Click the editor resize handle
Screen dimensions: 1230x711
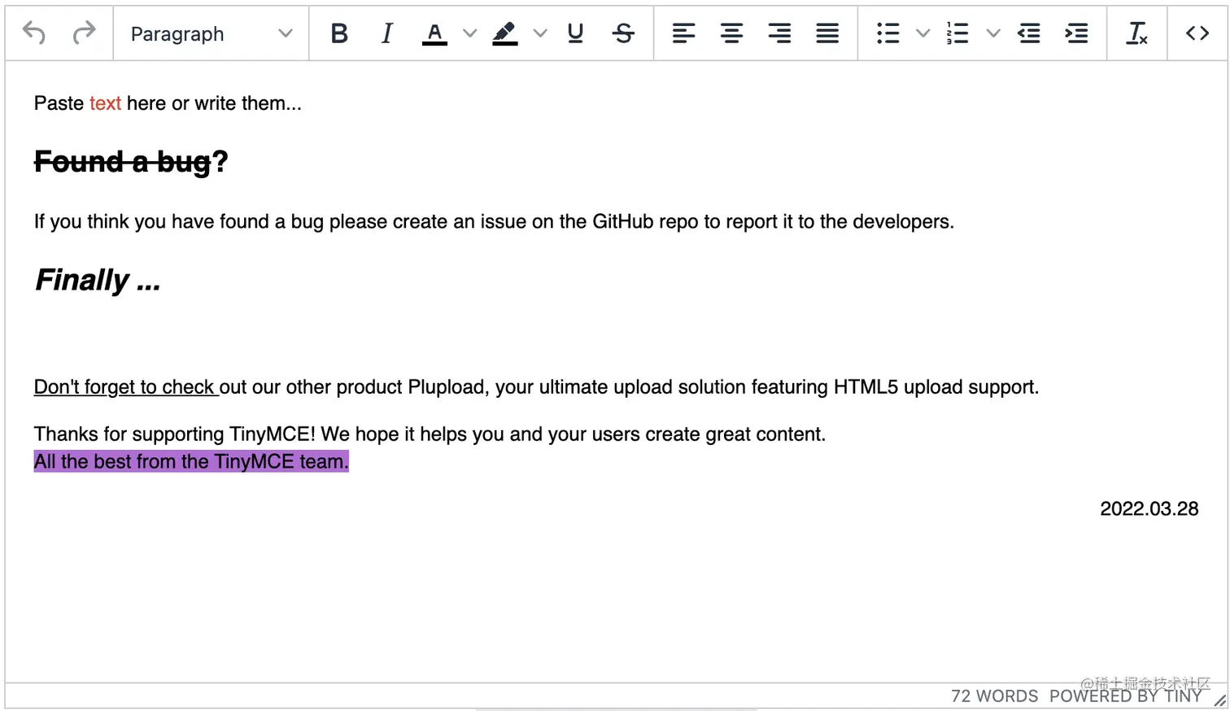[x=1219, y=700]
